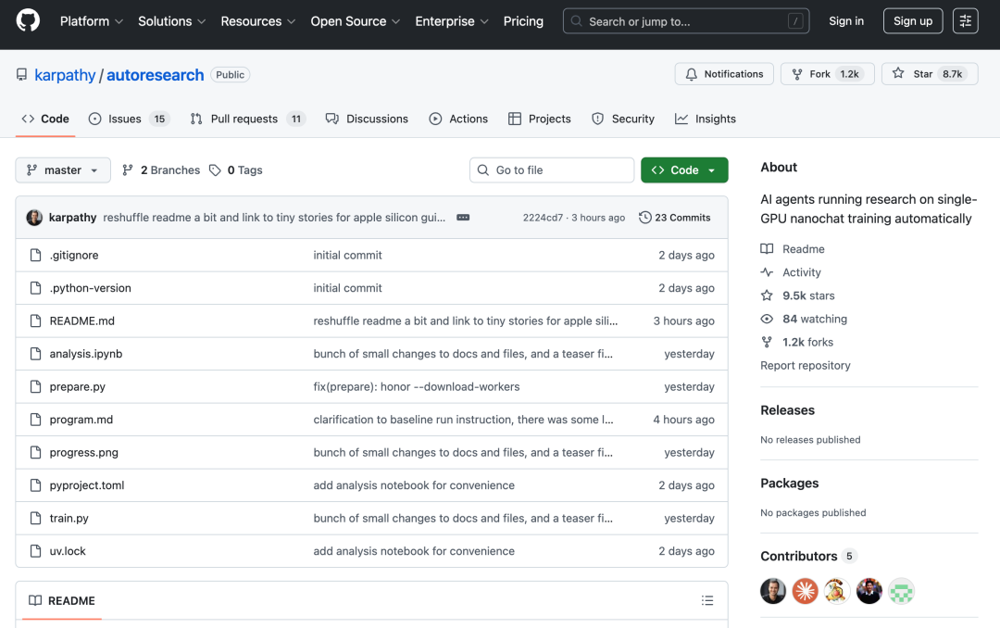The image size is (1000, 628).
Task: Toggle Notifications for this repository
Action: 724,74
